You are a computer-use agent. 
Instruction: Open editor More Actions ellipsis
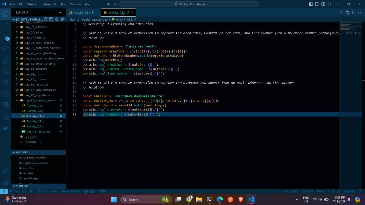(360, 13)
